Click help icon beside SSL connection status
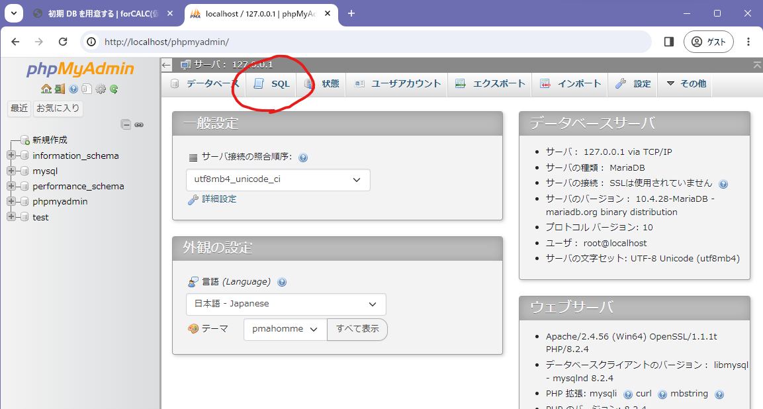Screen dimensions: 763x409 pos(723,184)
